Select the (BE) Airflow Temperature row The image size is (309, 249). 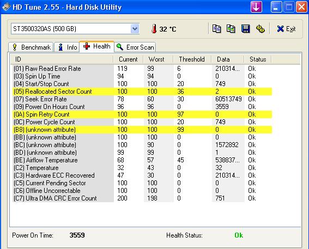click(x=142, y=160)
